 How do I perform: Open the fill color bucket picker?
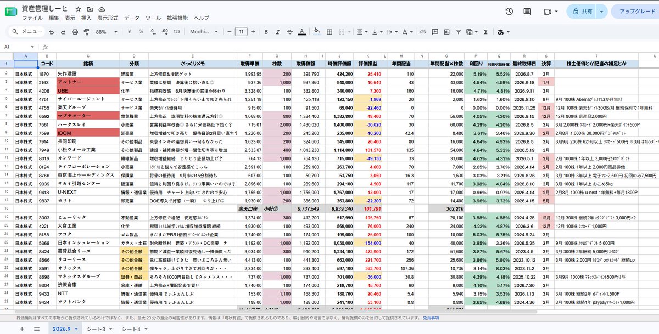(x=316, y=32)
